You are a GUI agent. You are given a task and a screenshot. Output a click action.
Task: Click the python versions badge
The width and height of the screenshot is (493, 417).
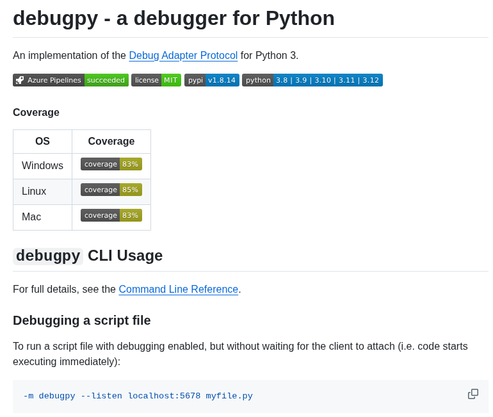point(312,80)
